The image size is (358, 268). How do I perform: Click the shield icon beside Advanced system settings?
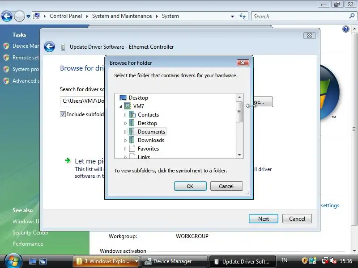pyautogui.click(x=6, y=81)
